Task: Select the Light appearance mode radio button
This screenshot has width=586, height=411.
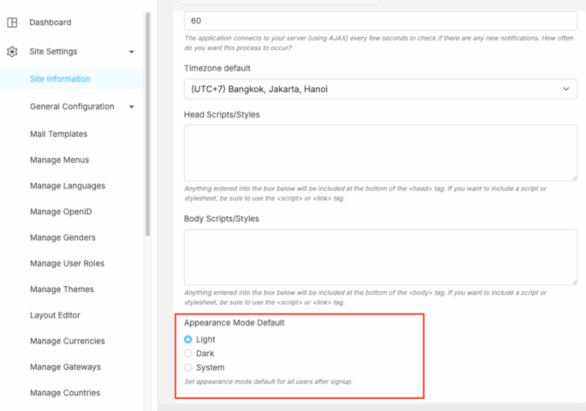Action: click(x=188, y=339)
